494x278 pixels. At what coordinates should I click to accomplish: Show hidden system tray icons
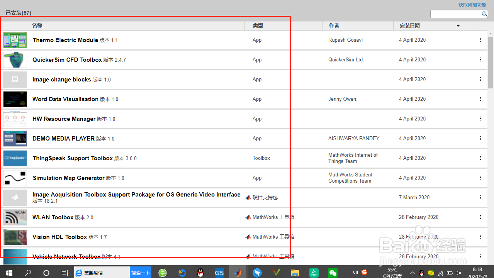click(x=412, y=273)
